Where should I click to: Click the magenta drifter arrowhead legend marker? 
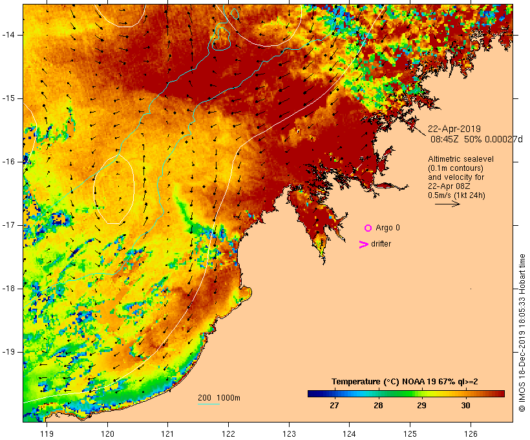click(363, 245)
